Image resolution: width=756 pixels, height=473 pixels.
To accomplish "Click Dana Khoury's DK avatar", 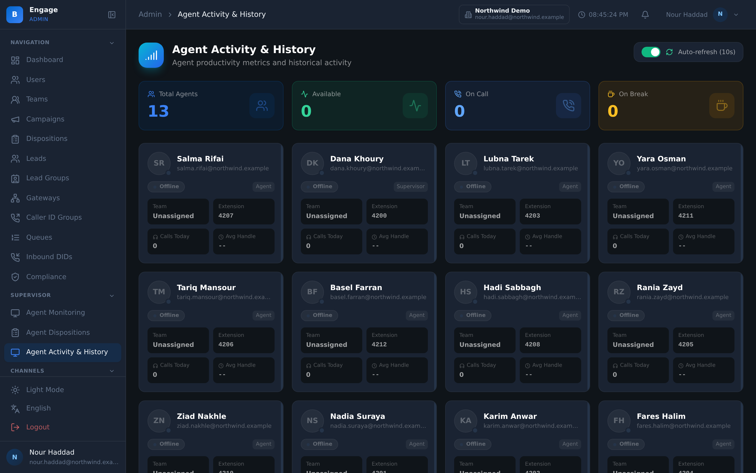I will [312, 163].
